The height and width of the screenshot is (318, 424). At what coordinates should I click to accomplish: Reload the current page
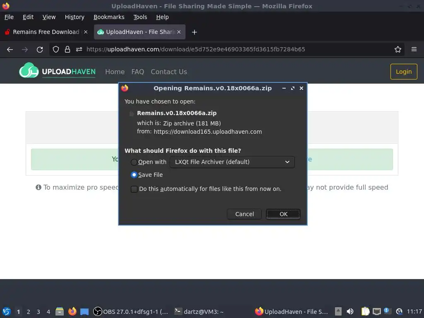[x=40, y=50]
